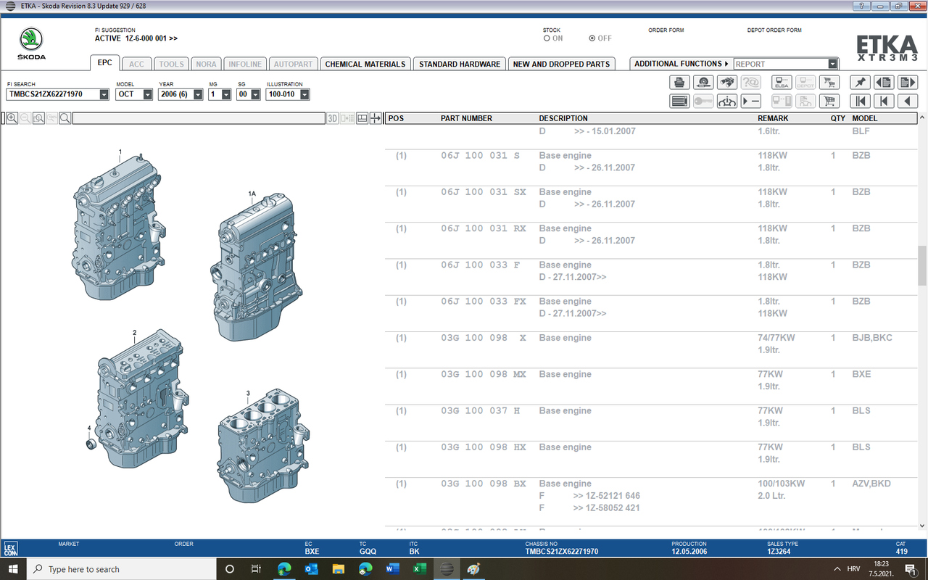Click the PART NUMBER column header
Viewport: 928px width, 580px height.
[466, 118]
